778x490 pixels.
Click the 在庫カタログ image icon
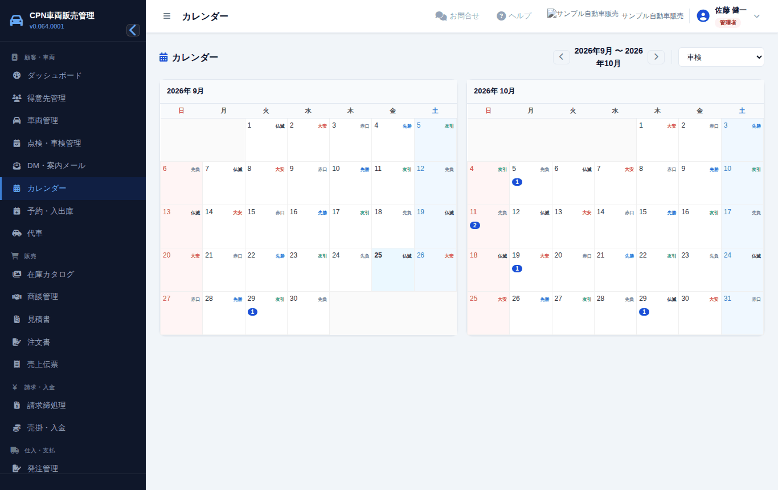tap(17, 274)
